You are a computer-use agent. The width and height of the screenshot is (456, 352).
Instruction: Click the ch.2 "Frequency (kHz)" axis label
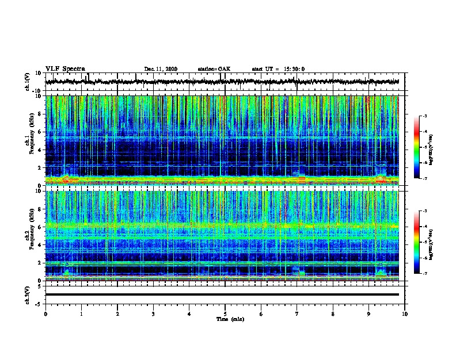[31, 228]
